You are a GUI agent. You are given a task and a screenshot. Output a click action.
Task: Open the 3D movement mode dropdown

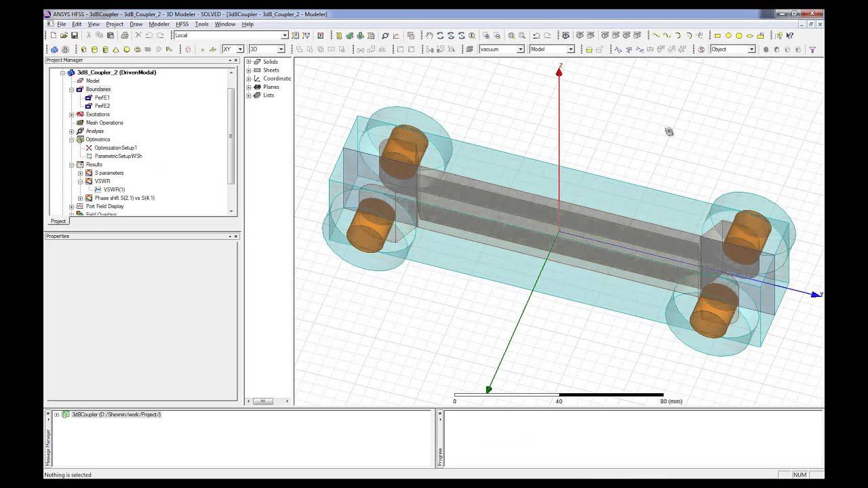click(281, 49)
